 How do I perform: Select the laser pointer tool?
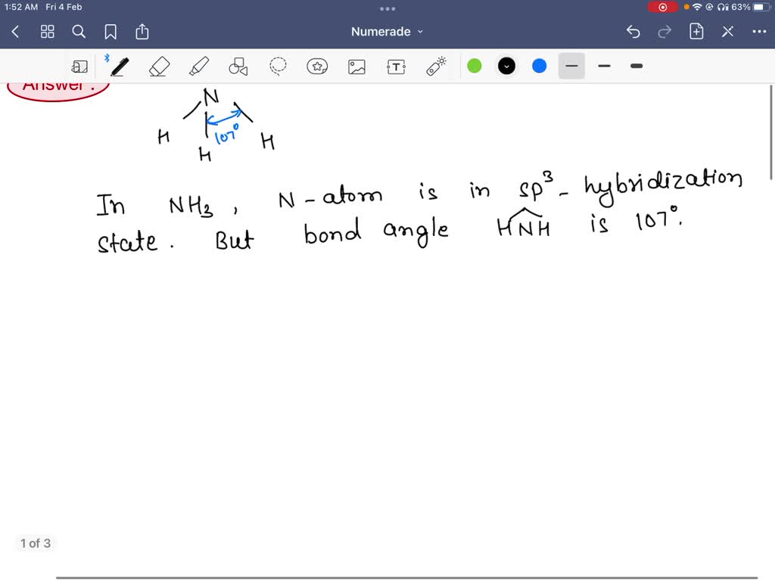(x=435, y=66)
